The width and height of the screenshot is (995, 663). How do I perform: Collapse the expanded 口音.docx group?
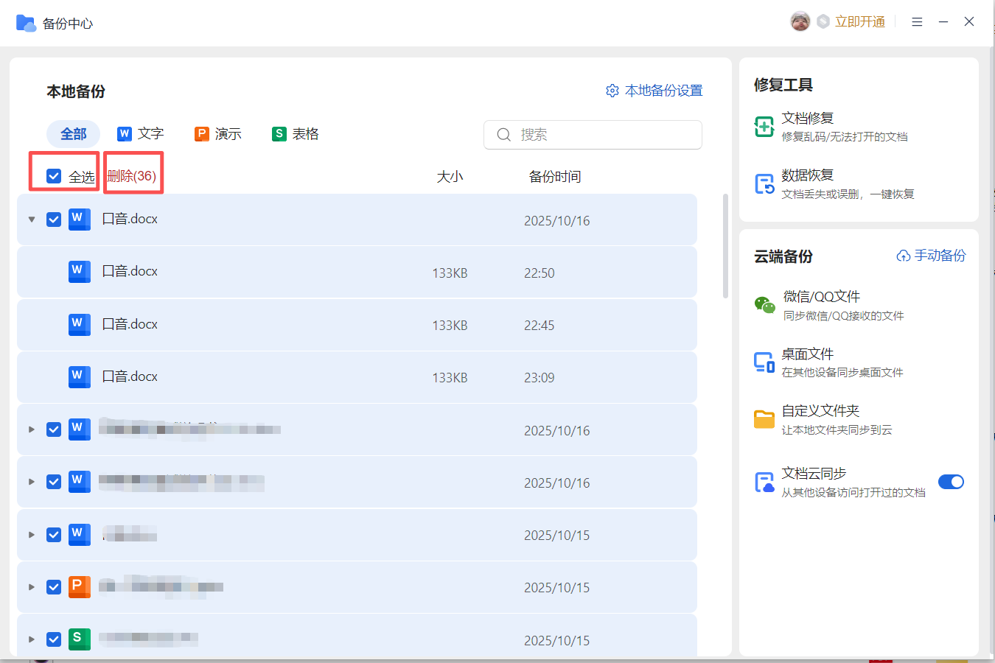32,220
